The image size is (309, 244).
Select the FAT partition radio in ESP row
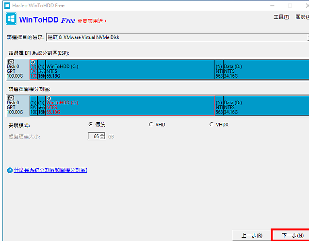33,62
